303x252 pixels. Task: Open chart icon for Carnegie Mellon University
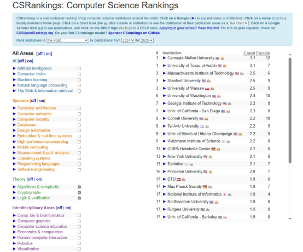[x=223, y=58]
